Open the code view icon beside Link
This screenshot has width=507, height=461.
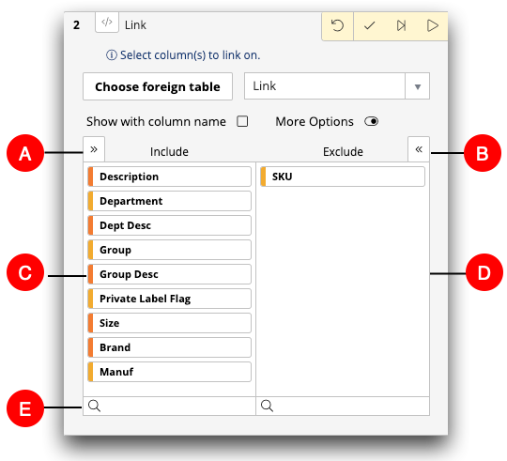pos(107,22)
